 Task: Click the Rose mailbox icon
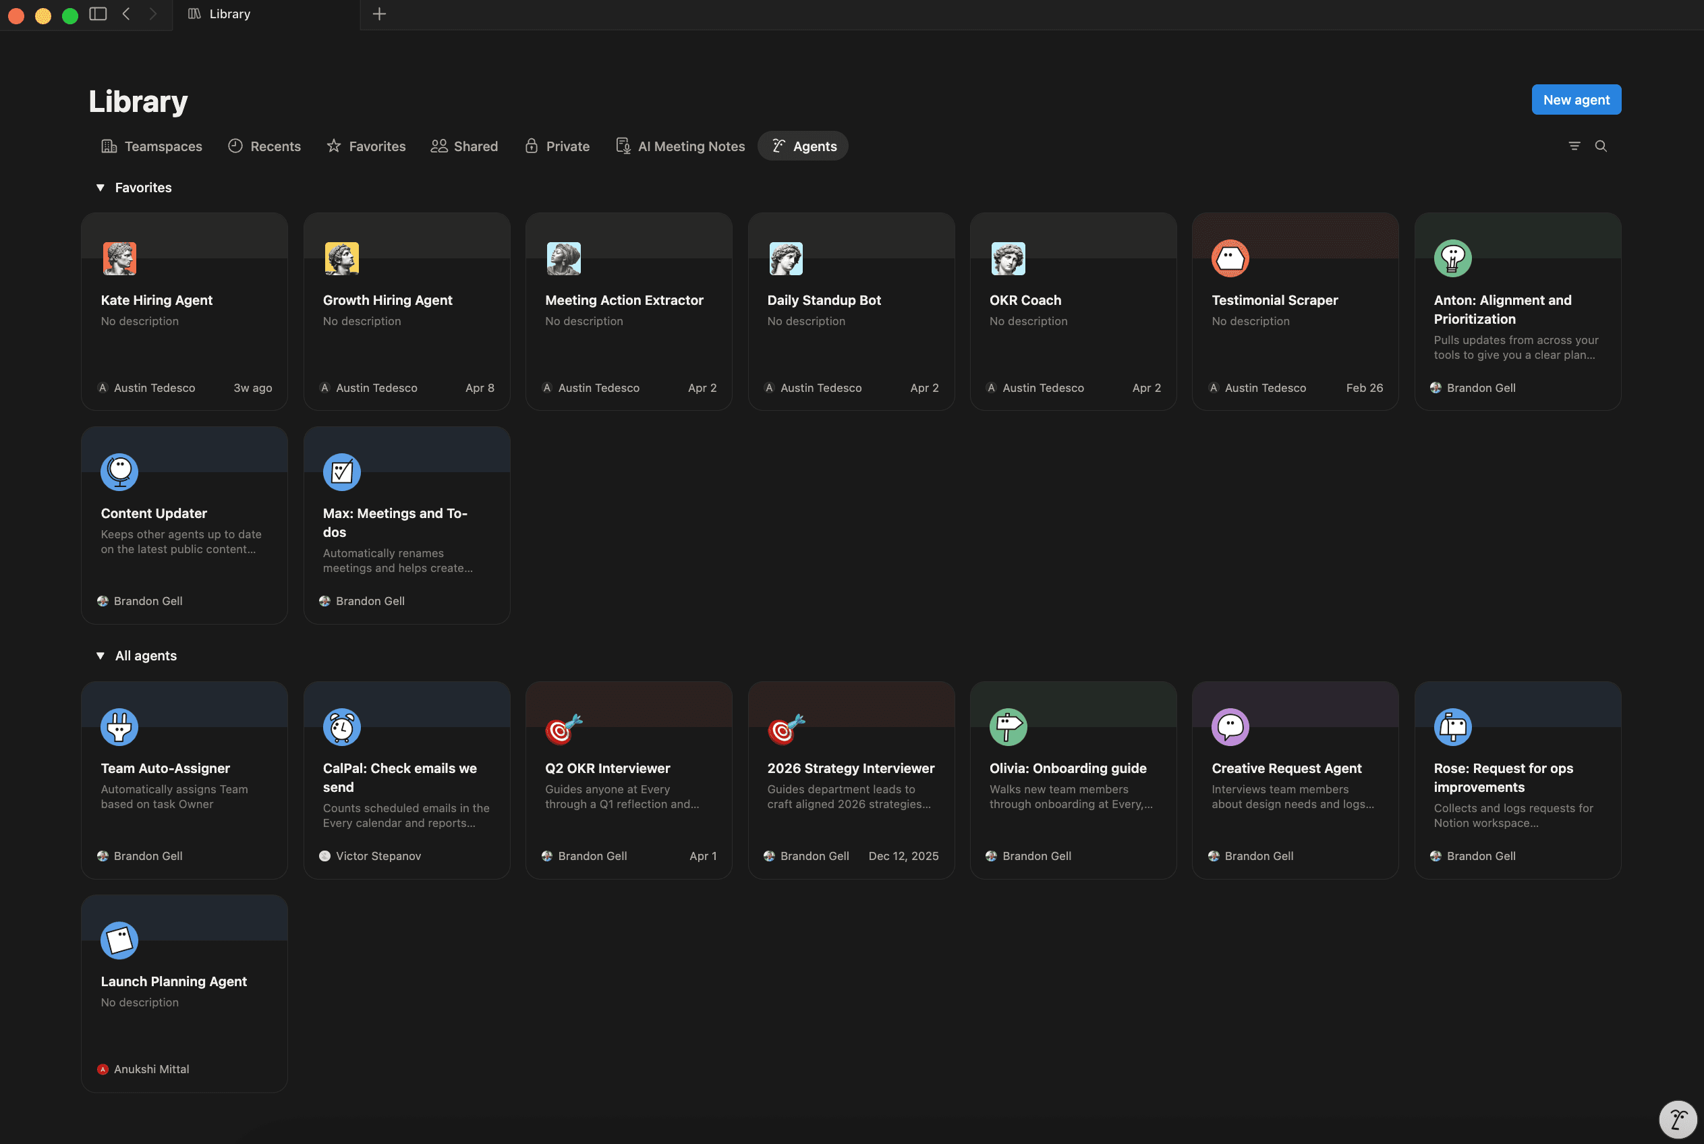coord(1452,726)
